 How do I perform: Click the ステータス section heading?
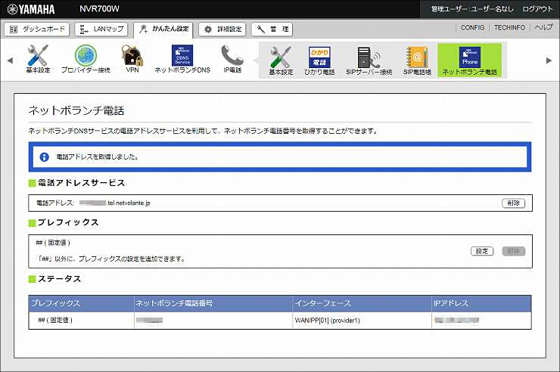click(60, 279)
